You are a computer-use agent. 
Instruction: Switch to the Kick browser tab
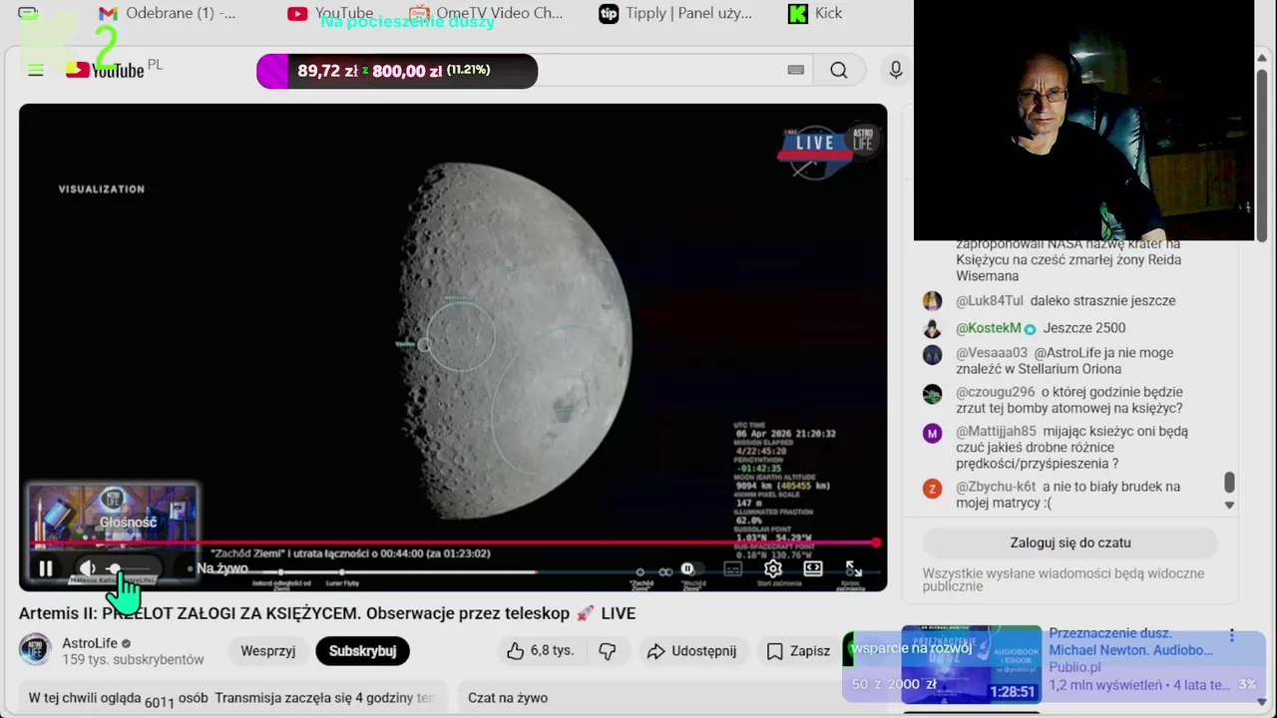[815, 13]
